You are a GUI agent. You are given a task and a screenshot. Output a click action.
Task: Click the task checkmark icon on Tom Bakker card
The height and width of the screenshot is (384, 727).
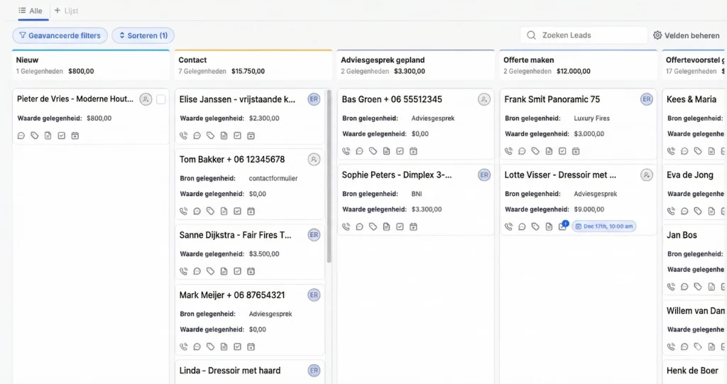pos(237,212)
